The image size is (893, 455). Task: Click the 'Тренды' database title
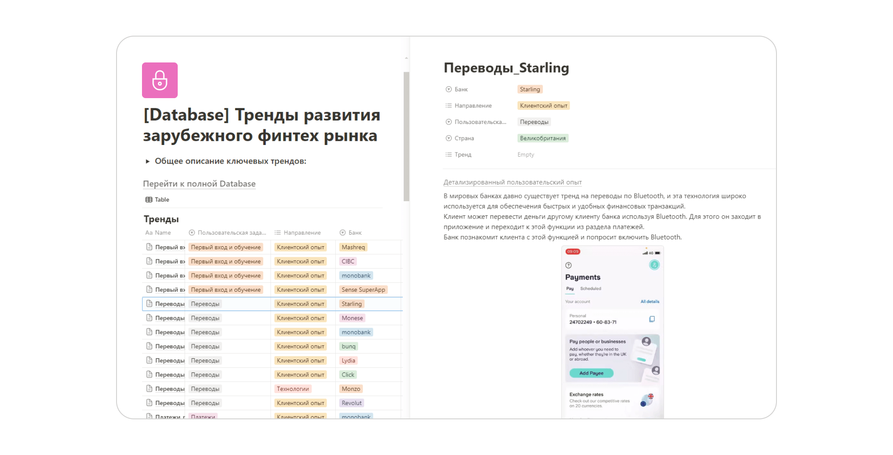click(x=161, y=219)
